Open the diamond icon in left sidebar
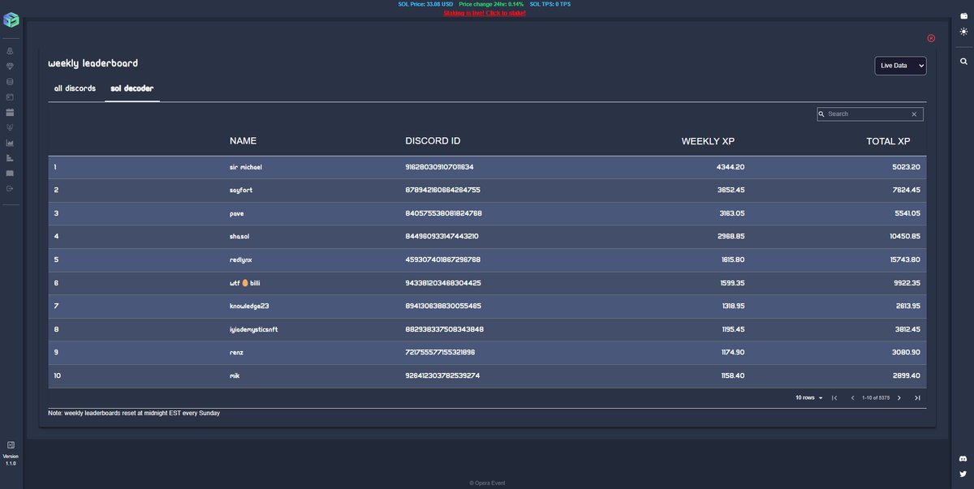Screen dimensions: 974x489 (x=11, y=66)
